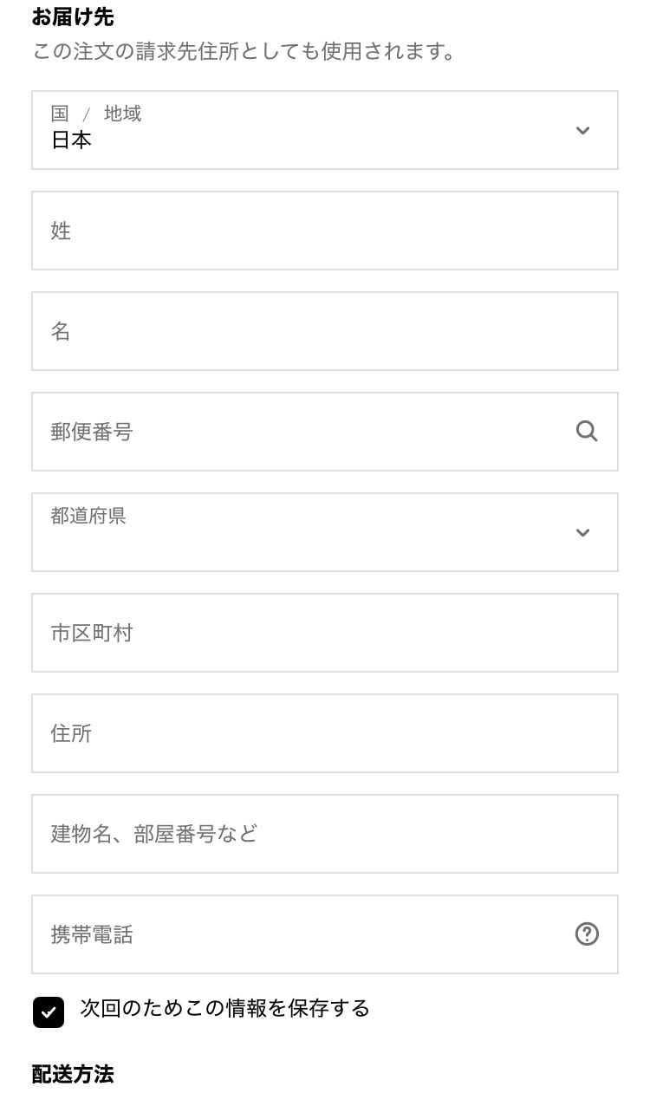Click the 住所 address input field
This screenshot has height=1106, width=650.
tap(324, 733)
